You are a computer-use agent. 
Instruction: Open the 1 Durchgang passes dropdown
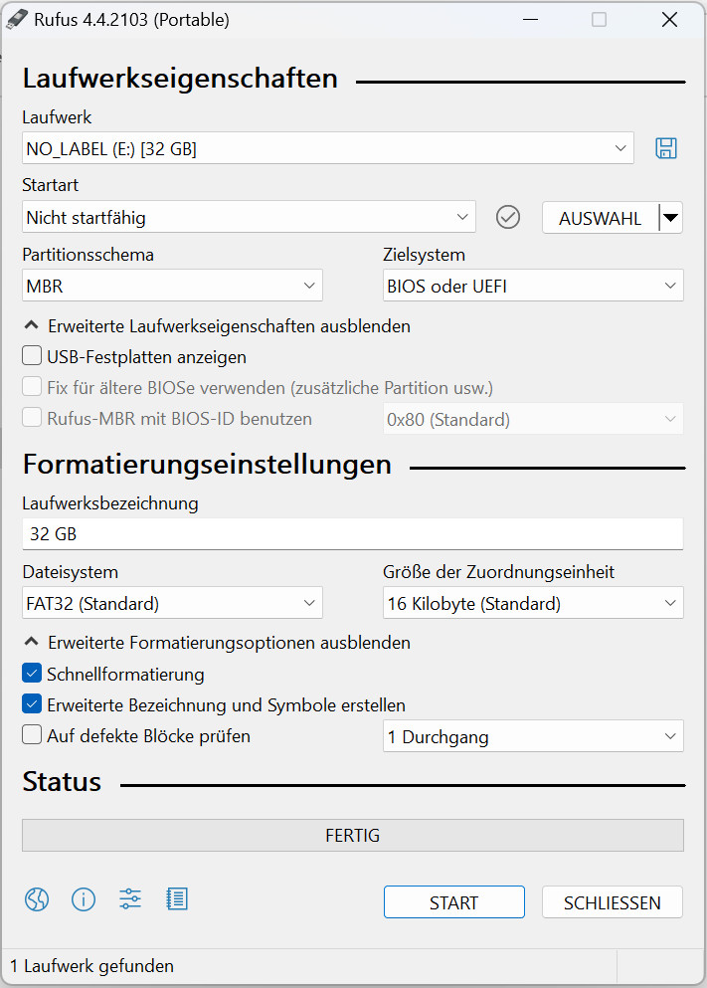pyautogui.click(x=533, y=736)
